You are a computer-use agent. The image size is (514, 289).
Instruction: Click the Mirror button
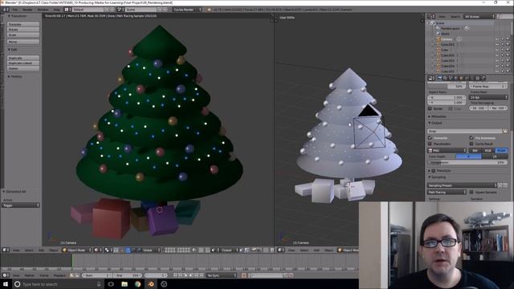pos(23,42)
